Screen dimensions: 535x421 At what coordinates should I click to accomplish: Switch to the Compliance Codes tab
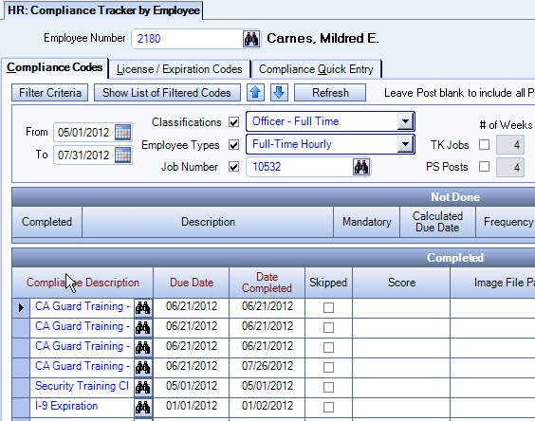click(x=55, y=67)
